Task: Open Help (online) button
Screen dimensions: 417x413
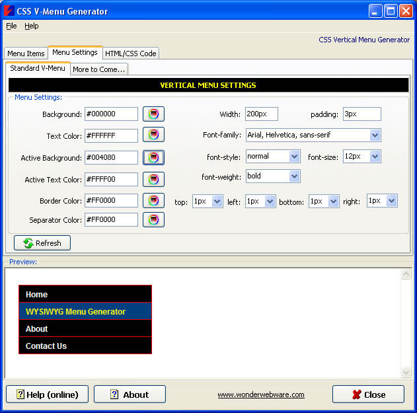Action: (47, 394)
